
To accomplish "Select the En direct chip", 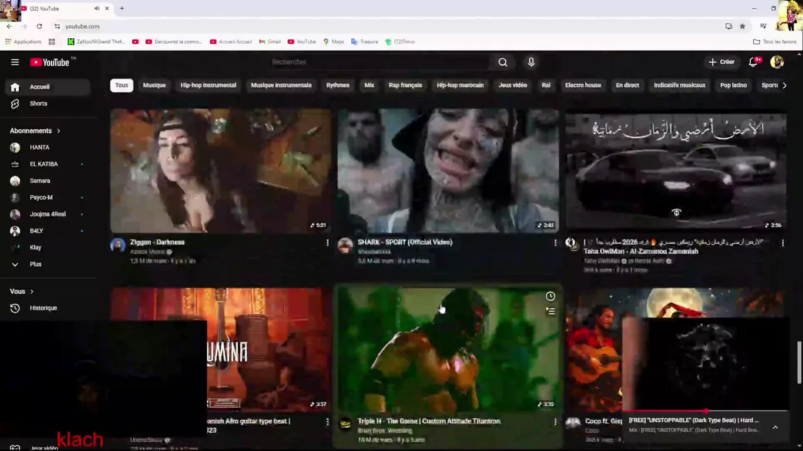I will point(627,85).
